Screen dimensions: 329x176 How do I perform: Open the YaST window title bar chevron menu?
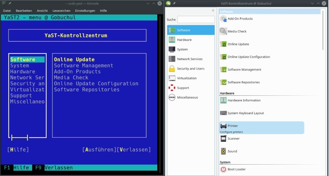[312, 3]
